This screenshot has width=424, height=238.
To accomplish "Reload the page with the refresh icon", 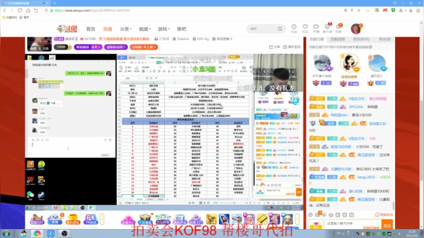I will [x=20, y=10].
